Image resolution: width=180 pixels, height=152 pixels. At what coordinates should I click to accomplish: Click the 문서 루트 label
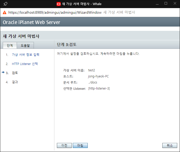70,82
